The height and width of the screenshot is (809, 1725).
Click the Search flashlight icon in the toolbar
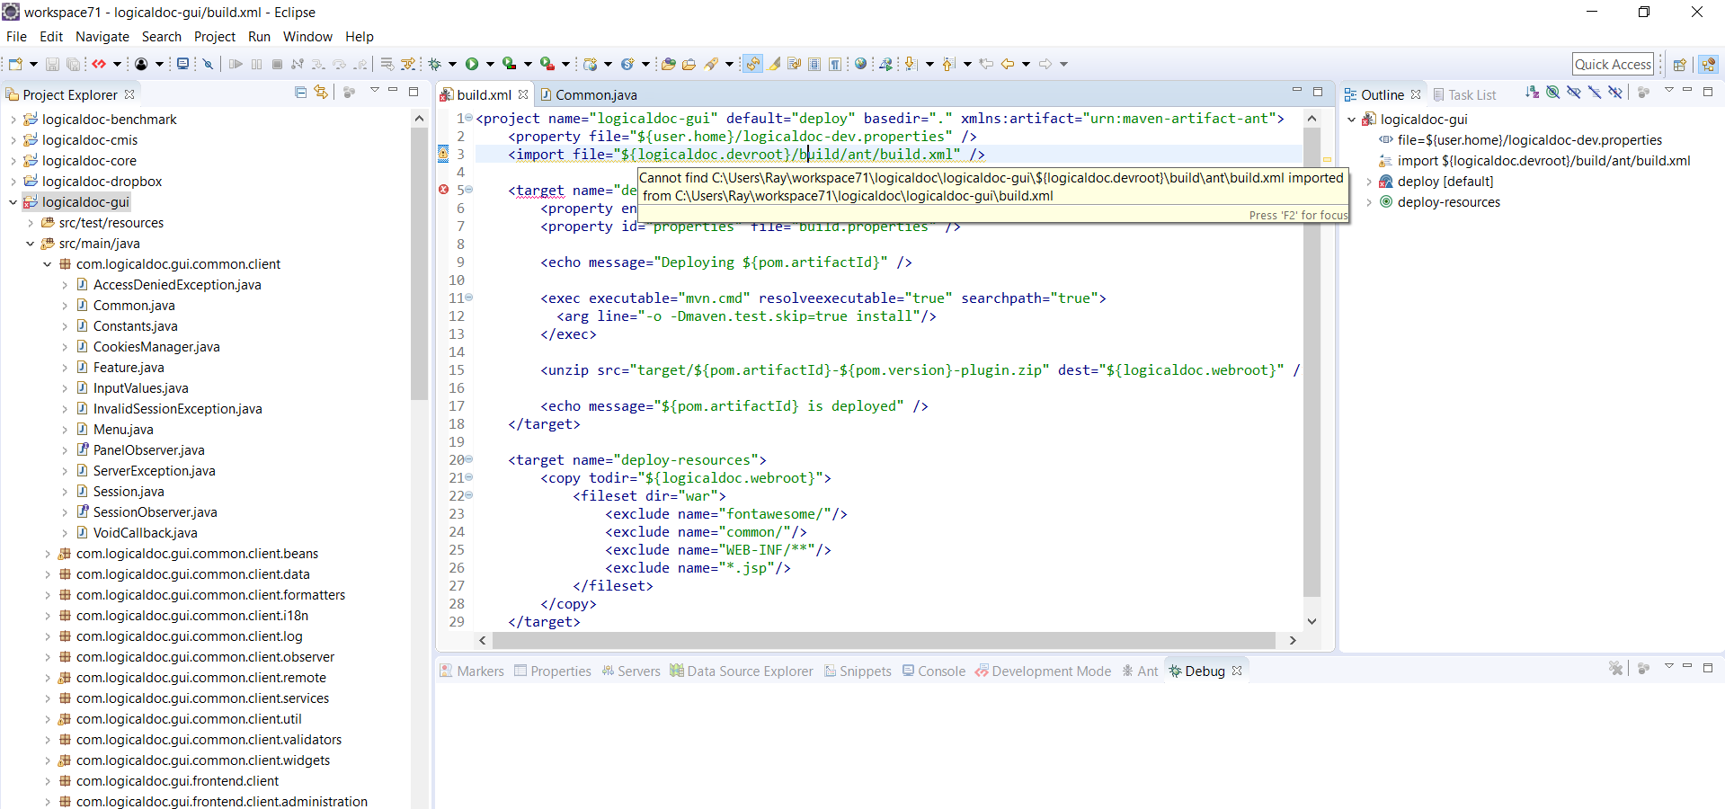point(711,64)
